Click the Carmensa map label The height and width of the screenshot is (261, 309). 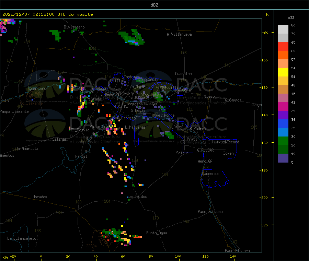tap(210, 174)
